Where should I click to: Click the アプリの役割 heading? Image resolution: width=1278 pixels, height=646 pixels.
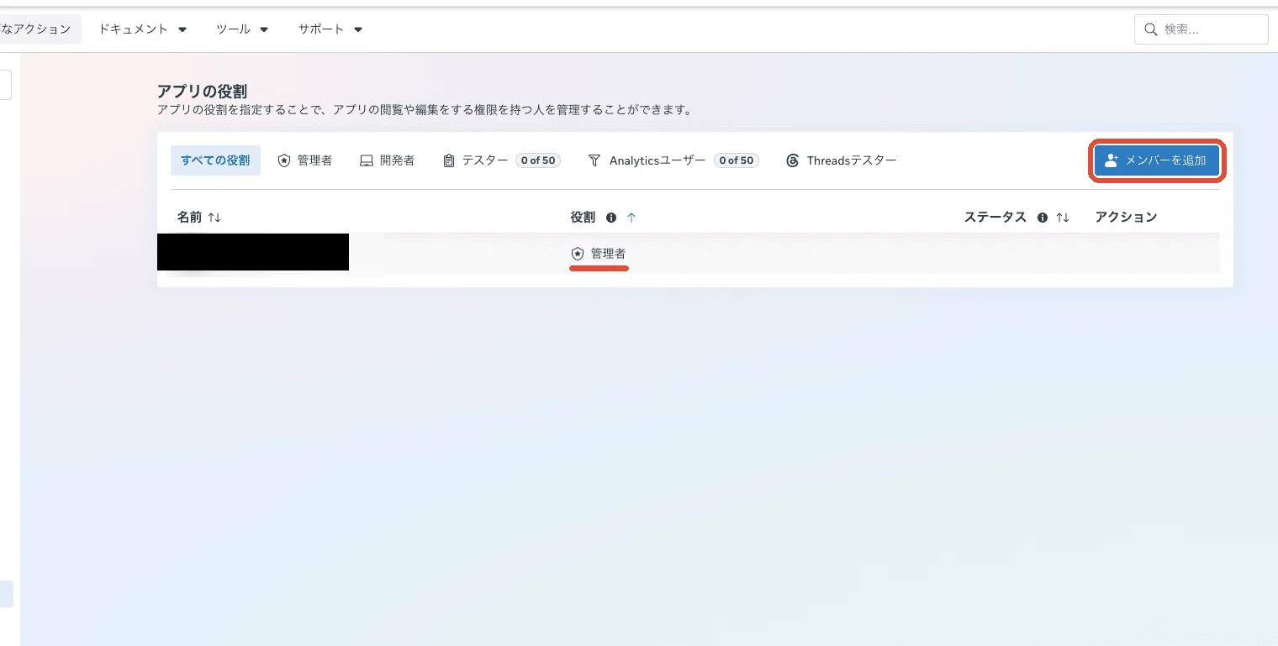(x=202, y=92)
